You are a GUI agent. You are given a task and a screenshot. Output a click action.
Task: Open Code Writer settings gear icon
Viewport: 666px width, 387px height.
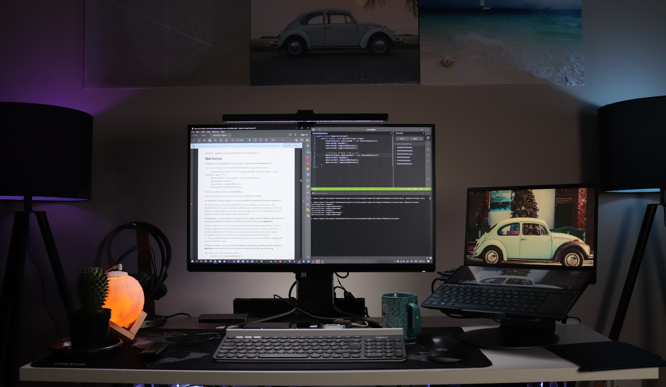click(x=428, y=179)
